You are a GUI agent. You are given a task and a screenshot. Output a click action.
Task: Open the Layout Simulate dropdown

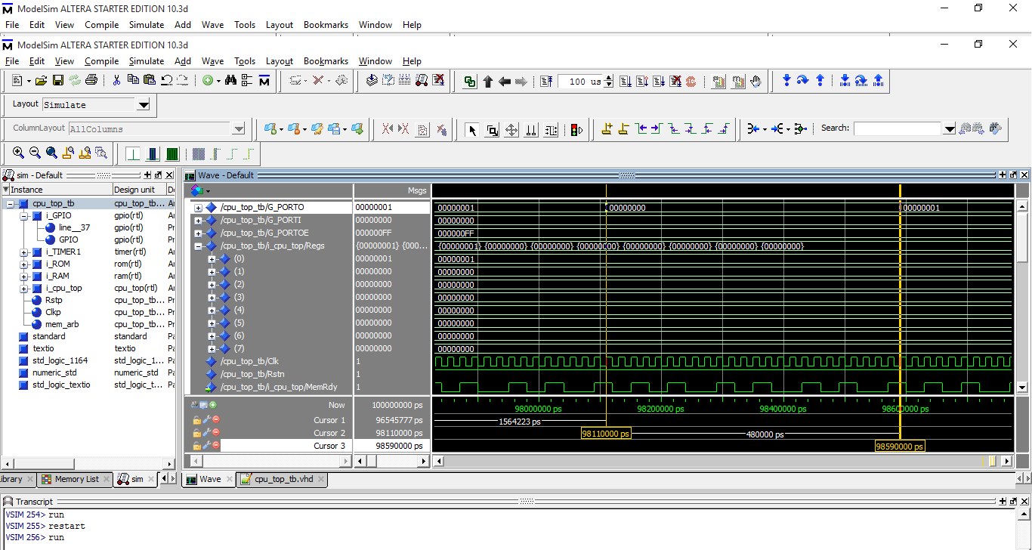pos(144,105)
